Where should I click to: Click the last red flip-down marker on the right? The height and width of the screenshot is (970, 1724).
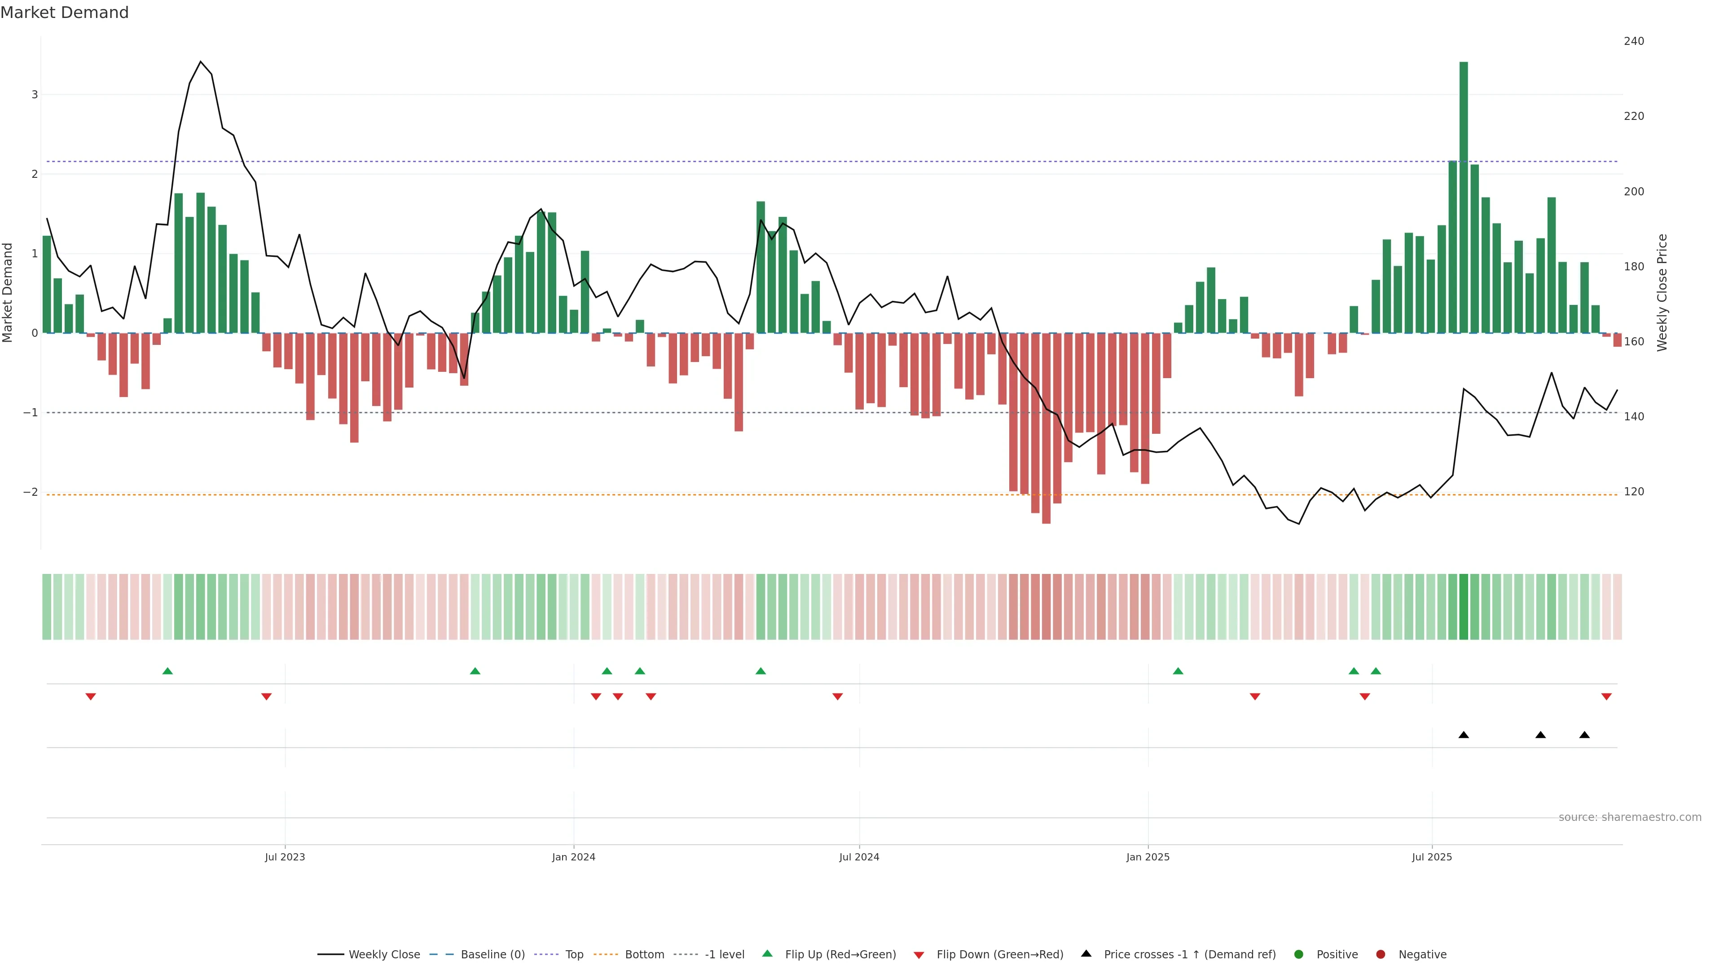1606,697
